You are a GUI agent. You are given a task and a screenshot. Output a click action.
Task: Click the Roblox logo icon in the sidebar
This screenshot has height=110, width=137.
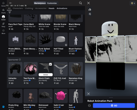point(3,107)
